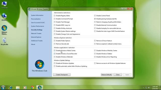
Task: Check Remove access to all Windows Update features
Action: [x=95, y=63]
